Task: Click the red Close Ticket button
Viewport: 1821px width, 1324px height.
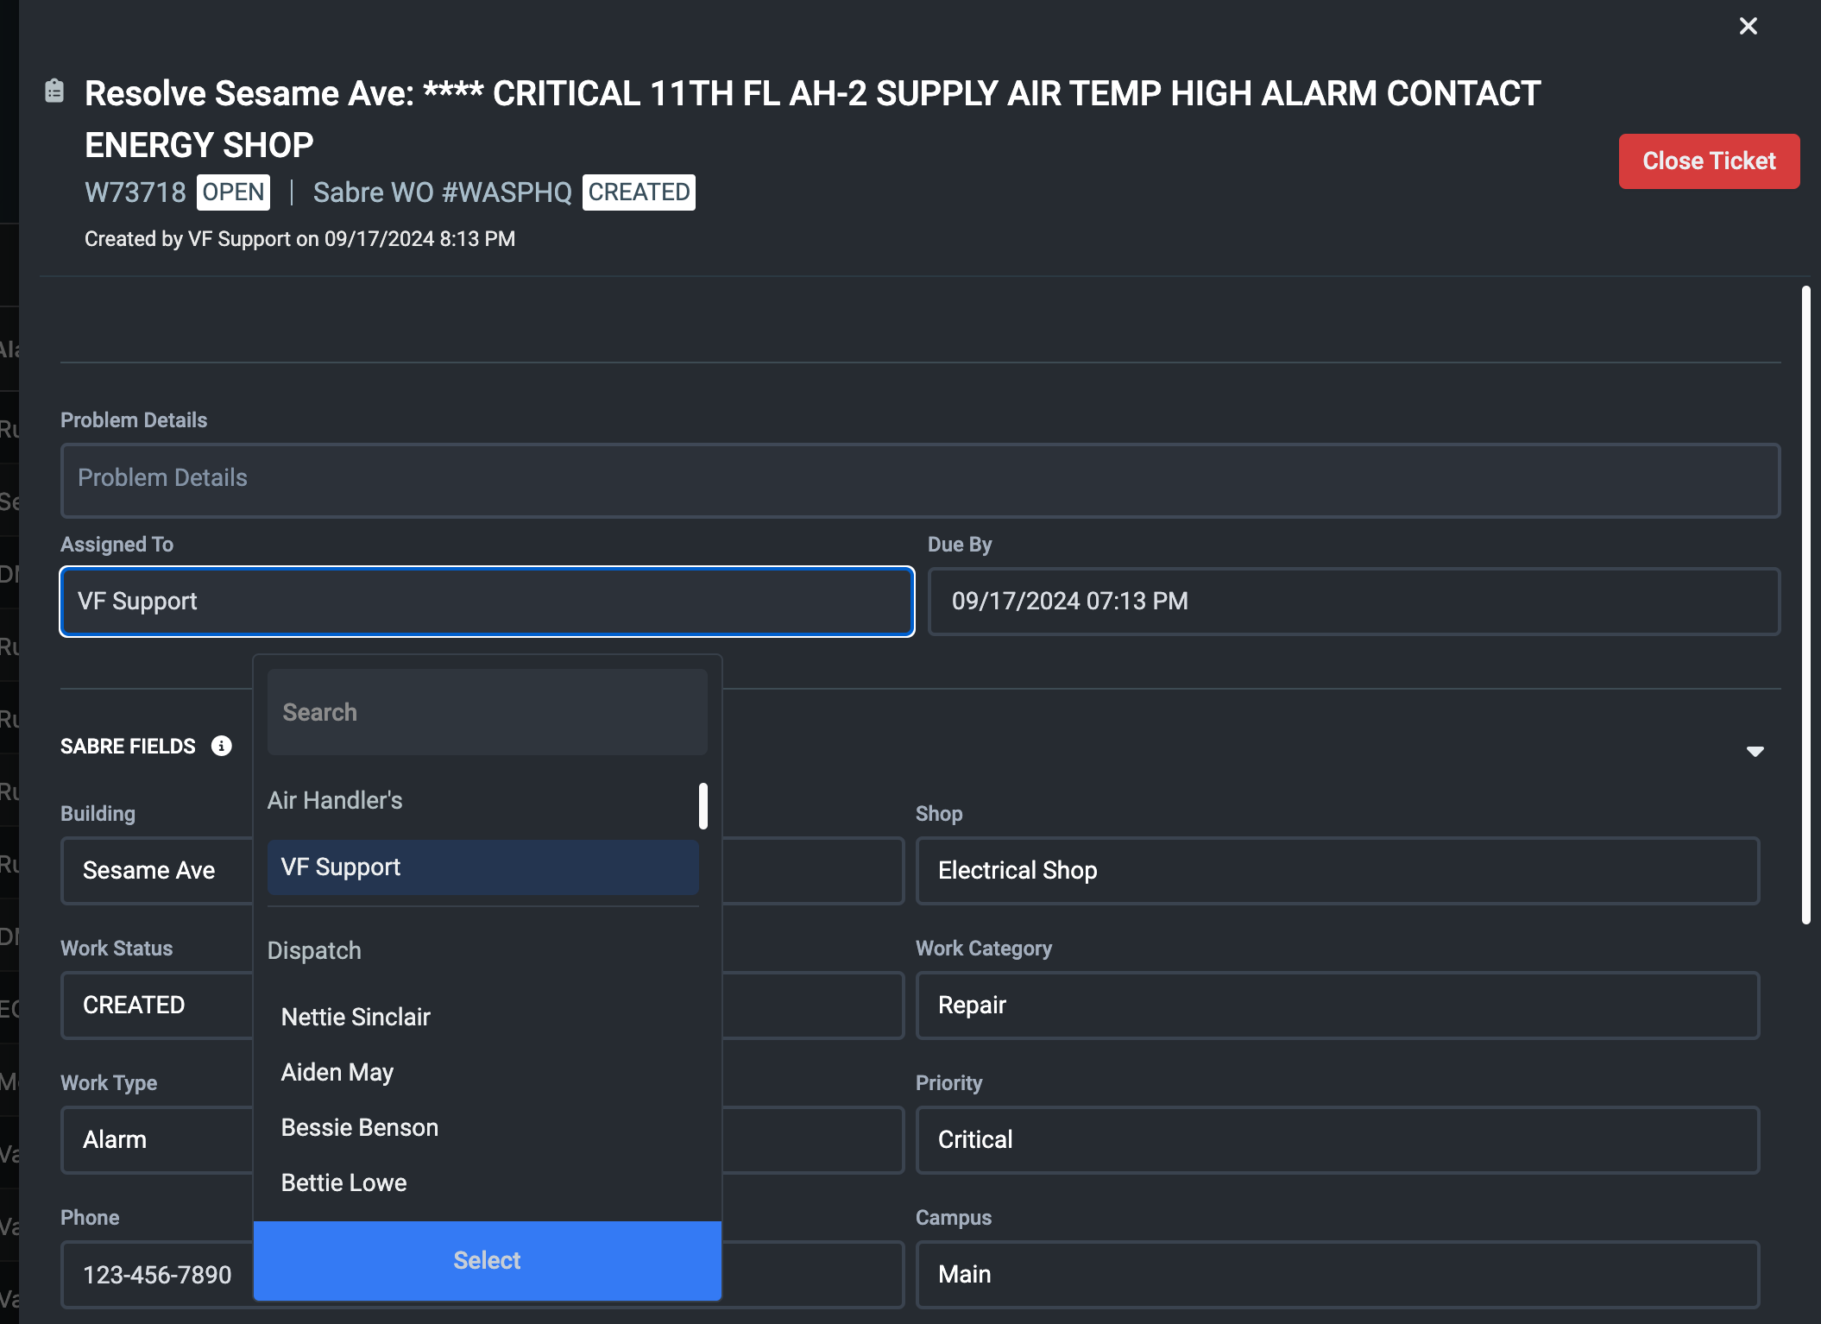Action: [1708, 161]
